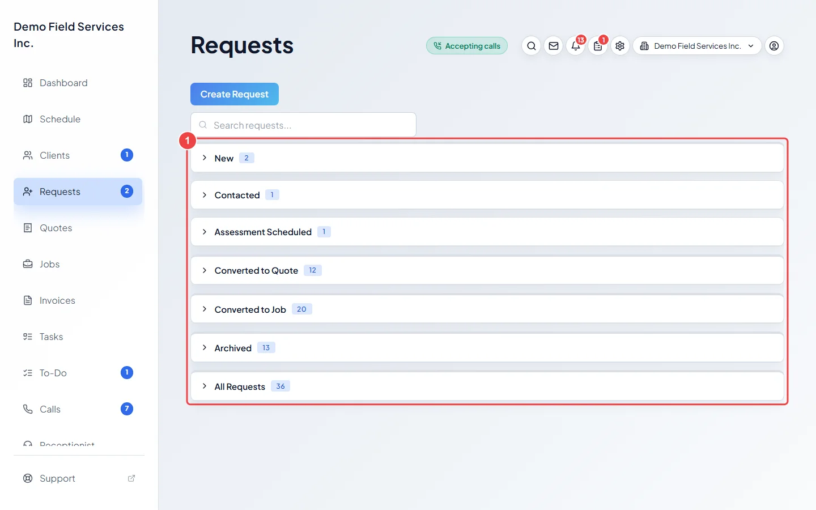Go to Dashboard in the sidebar
Image resolution: width=816 pixels, height=510 pixels.
78,83
